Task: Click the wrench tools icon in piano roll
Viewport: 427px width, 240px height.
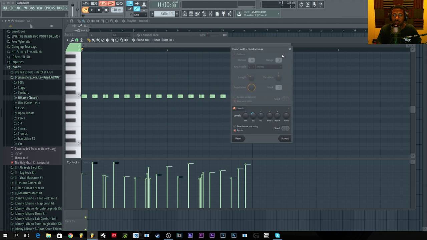Action: pyautogui.click(x=72, y=40)
